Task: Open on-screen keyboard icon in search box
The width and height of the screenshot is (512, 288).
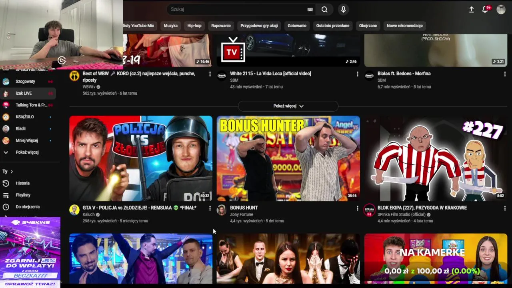Action: (310, 10)
